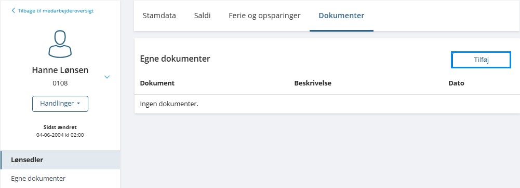This screenshot has width=520, height=188.
Task: Select Egne dokumenter in the sidebar
Action: (60, 178)
